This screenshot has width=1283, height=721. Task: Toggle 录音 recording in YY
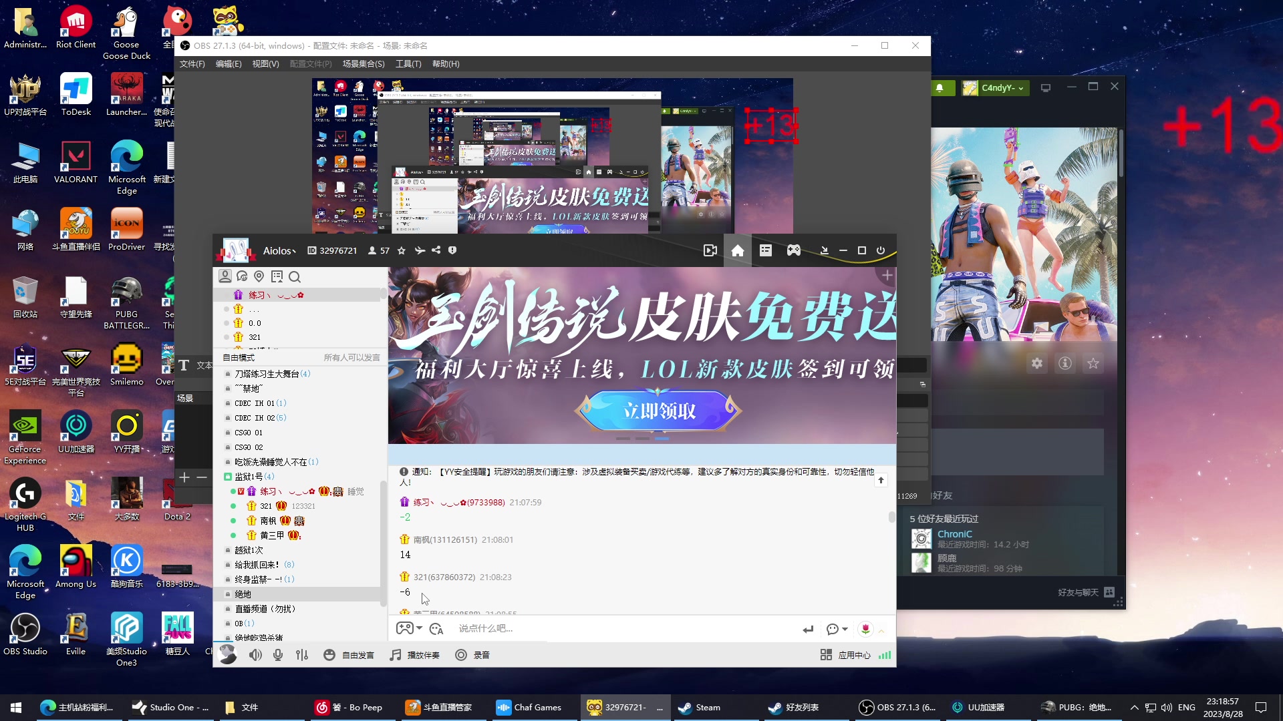click(472, 655)
